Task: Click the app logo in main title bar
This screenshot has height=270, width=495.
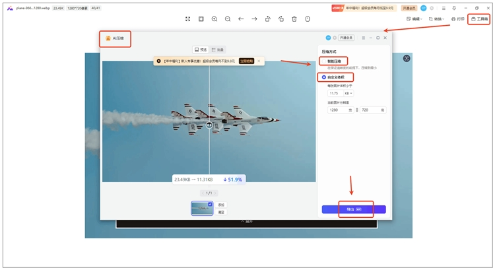Action: pyautogui.click(x=10, y=8)
